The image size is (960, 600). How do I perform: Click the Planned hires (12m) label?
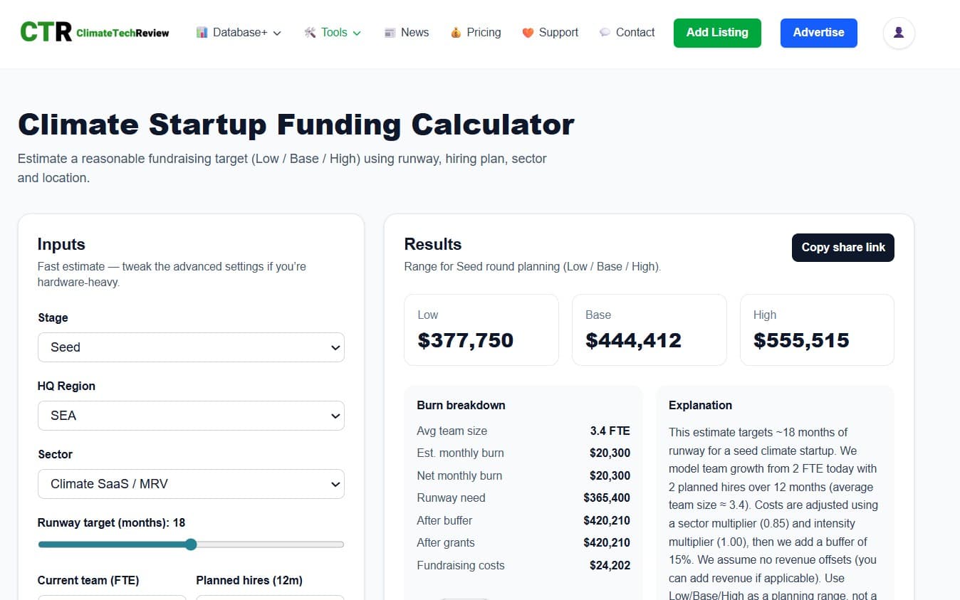249,580
